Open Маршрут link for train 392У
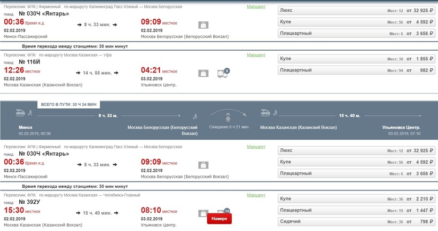 [255, 195]
